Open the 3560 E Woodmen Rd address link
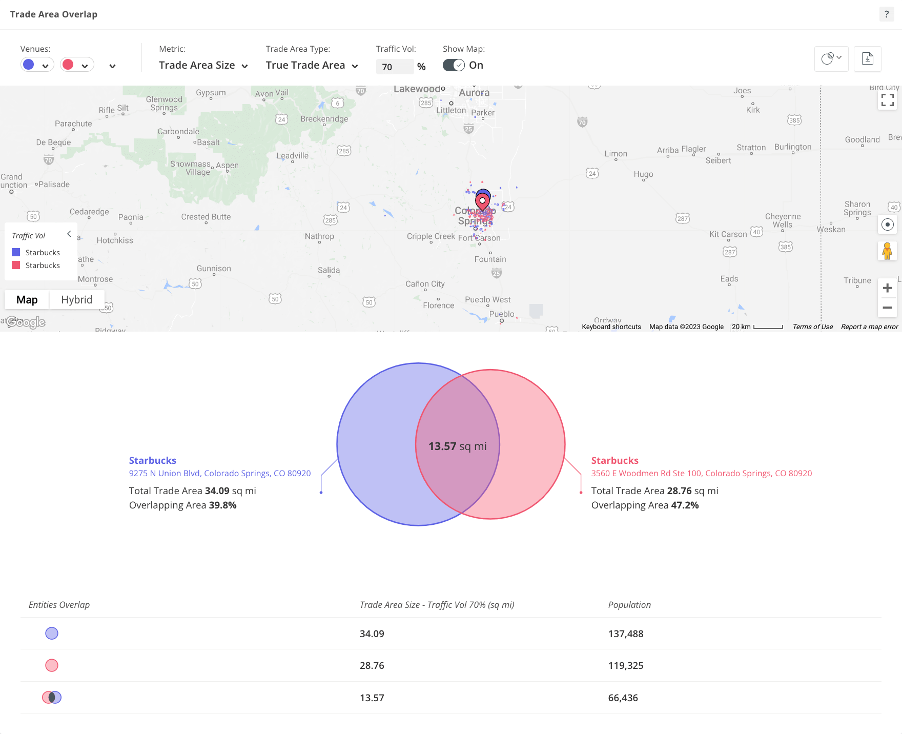 point(702,473)
